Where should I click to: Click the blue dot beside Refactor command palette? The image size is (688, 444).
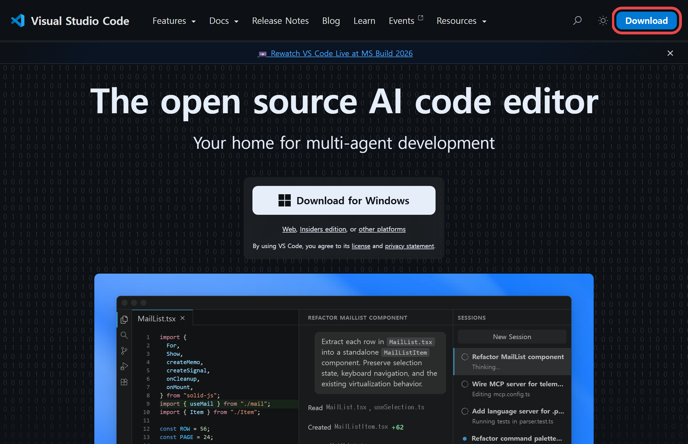pos(465,438)
